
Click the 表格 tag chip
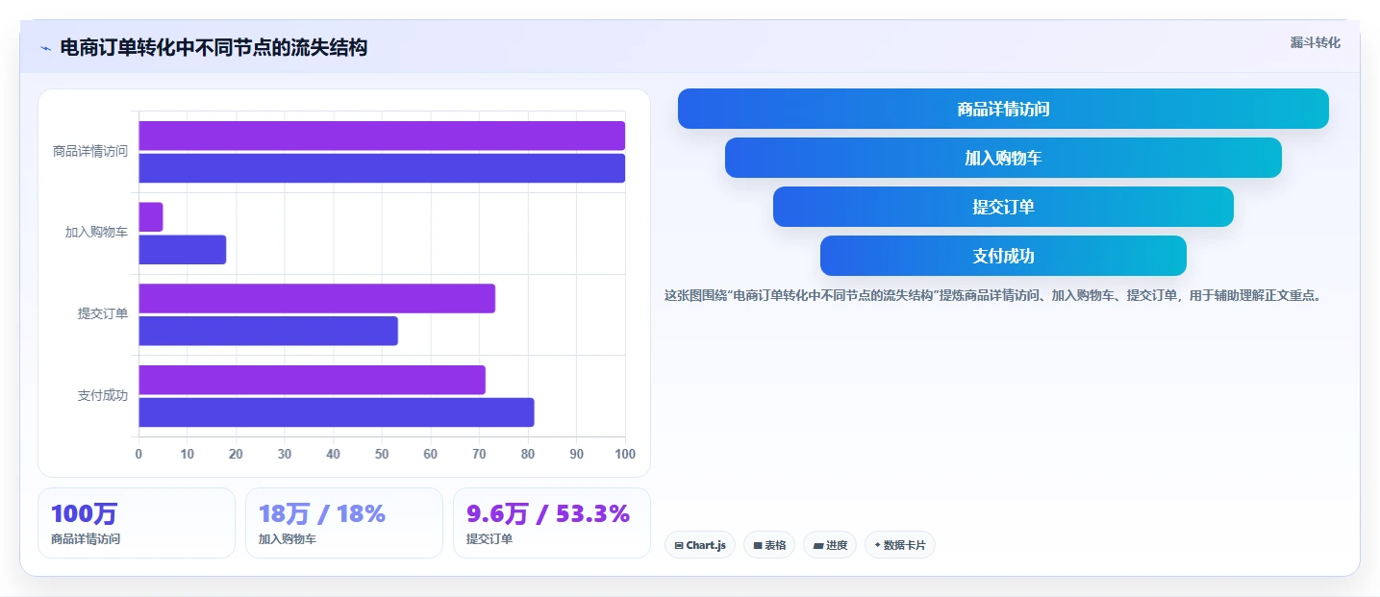[x=769, y=545]
